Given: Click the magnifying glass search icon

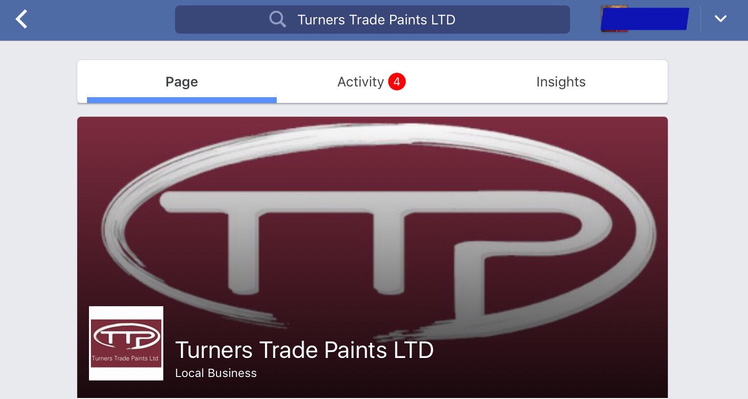Looking at the screenshot, I should click(x=277, y=20).
